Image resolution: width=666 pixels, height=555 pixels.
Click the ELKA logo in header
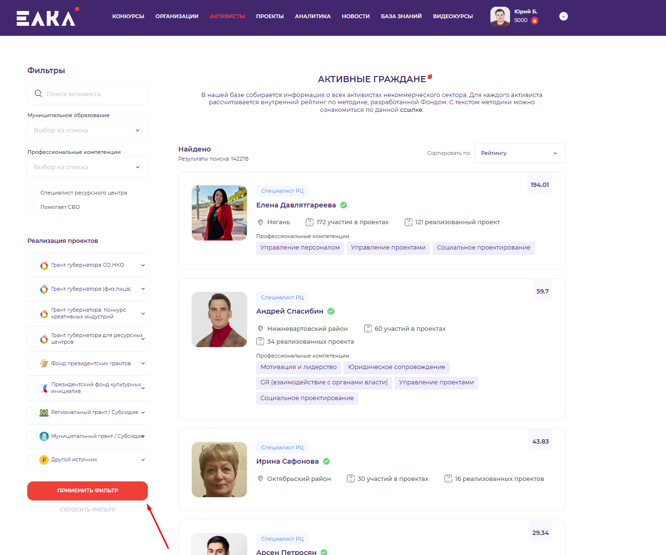click(x=47, y=17)
